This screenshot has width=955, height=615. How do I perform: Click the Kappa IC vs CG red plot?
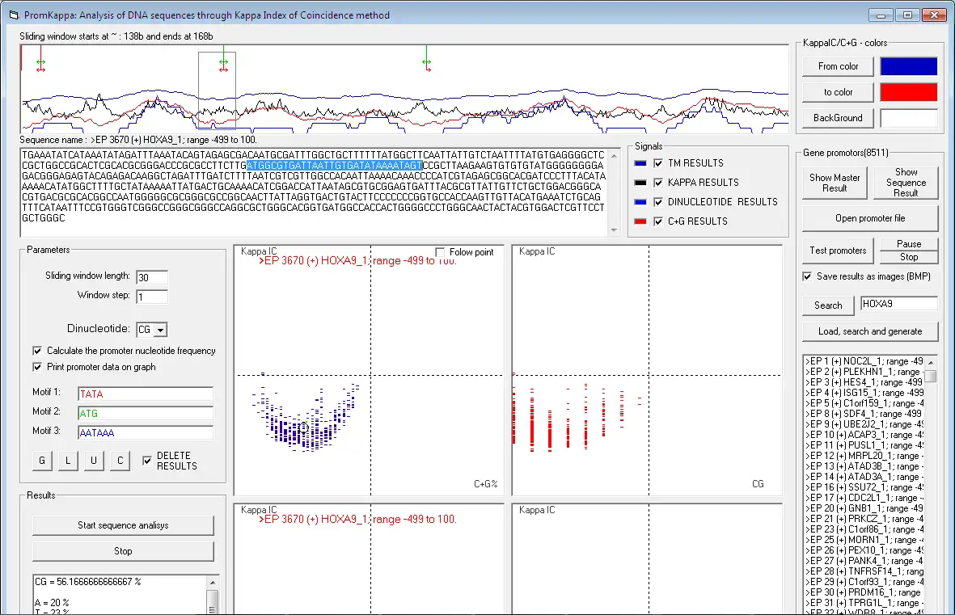pyautogui.click(x=647, y=370)
